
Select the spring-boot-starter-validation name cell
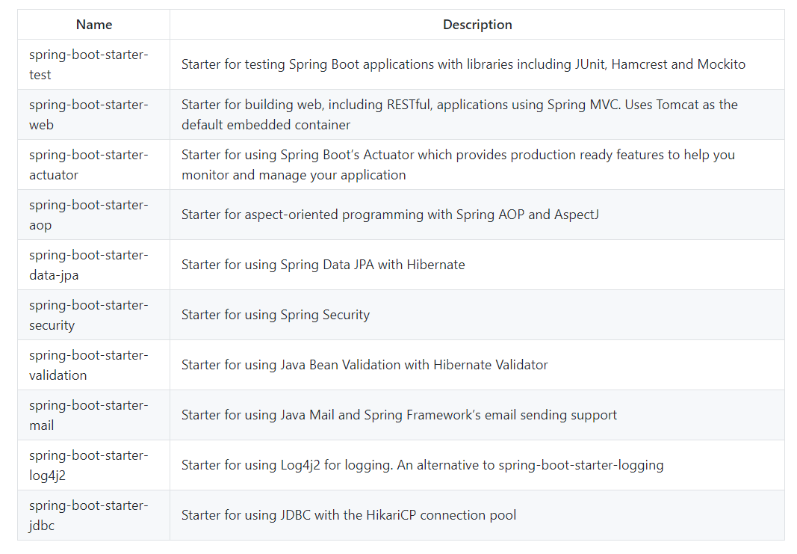94,366
